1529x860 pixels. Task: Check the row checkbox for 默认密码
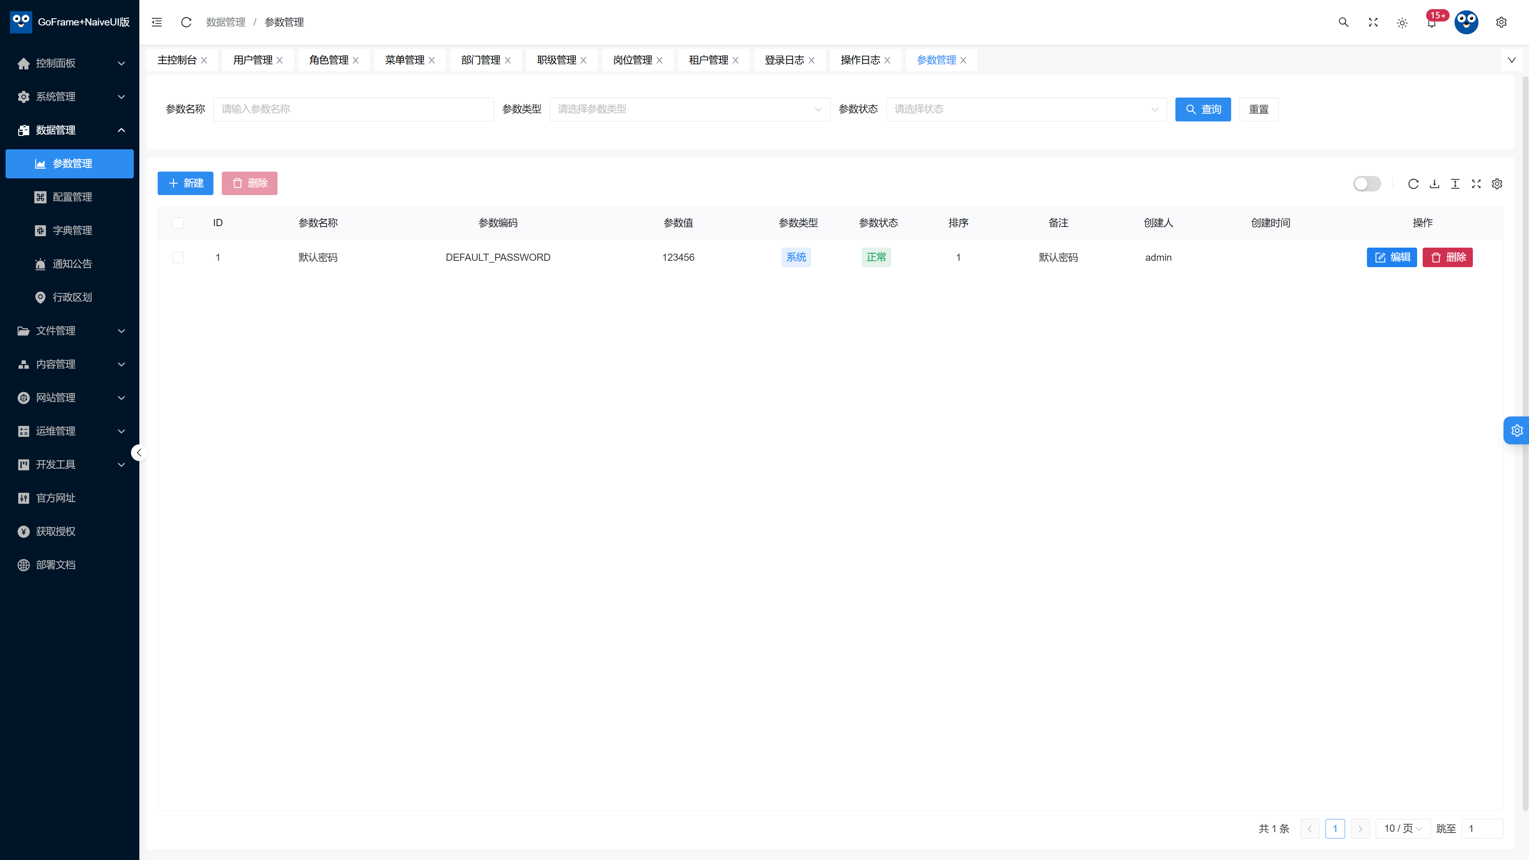tap(178, 257)
